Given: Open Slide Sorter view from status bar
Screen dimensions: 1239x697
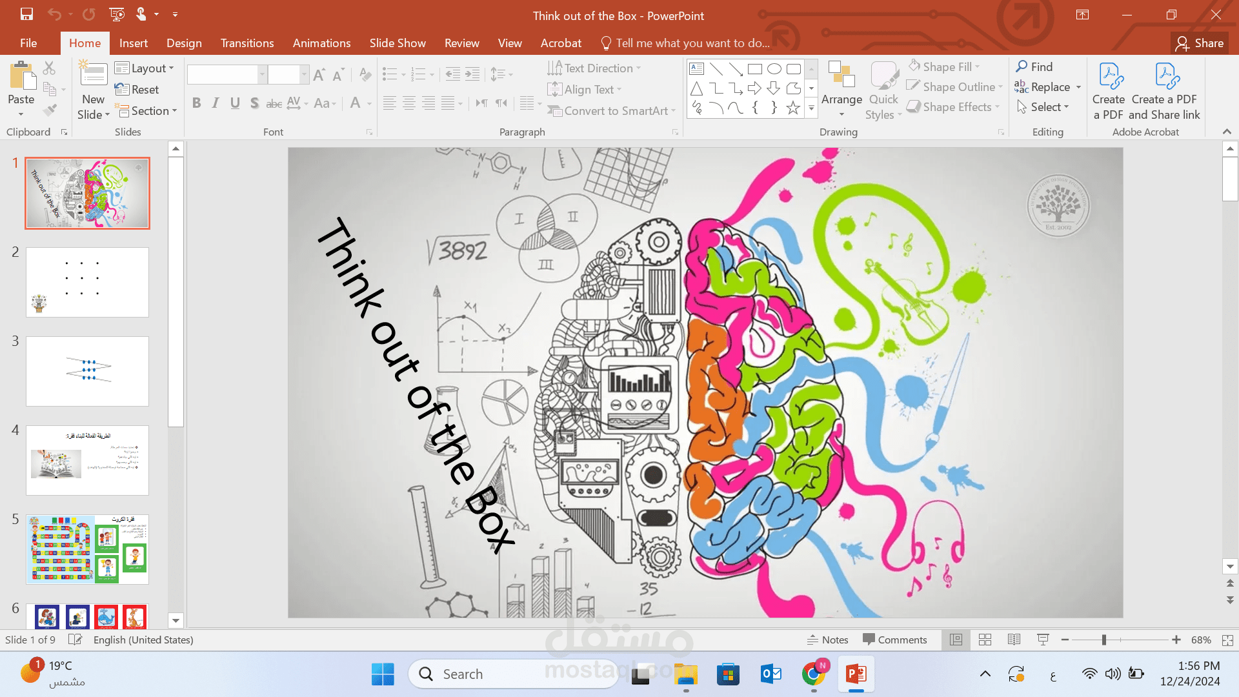Looking at the screenshot, I should click(x=985, y=640).
